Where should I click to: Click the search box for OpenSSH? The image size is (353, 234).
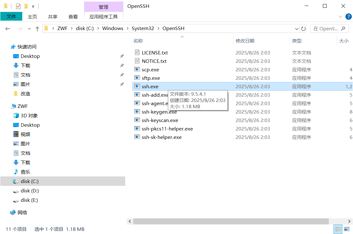pos(329,28)
